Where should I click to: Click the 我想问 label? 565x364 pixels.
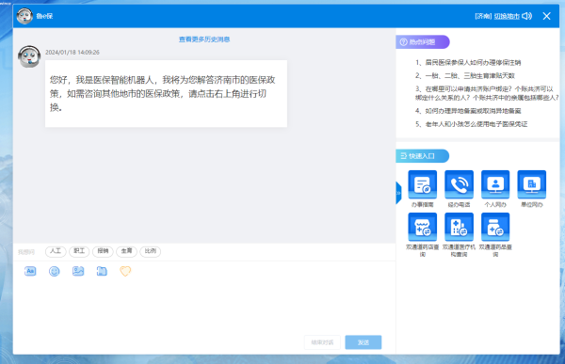click(x=26, y=252)
